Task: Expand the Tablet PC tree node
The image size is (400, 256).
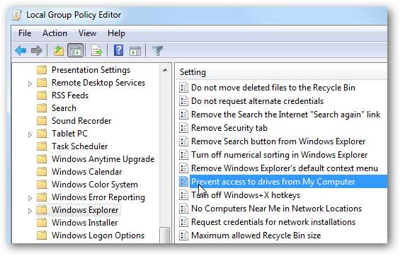Action: click(30, 134)
